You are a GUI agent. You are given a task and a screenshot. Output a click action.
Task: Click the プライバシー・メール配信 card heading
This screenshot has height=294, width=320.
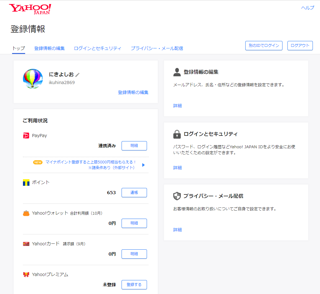pos(213,196)
